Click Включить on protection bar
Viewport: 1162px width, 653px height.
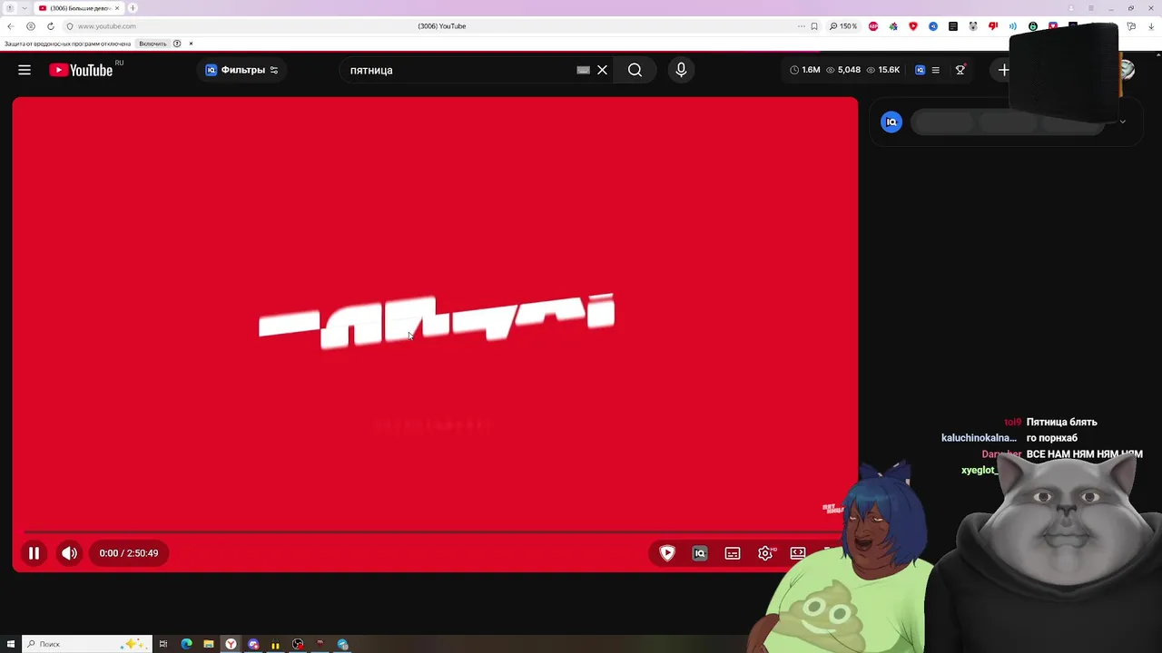coord(153,44)
